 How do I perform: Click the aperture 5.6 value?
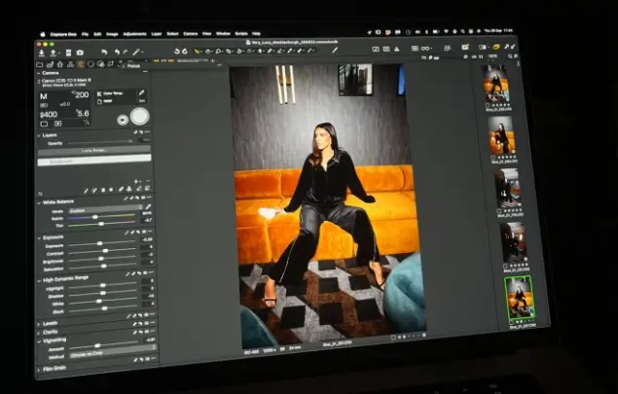83,114
